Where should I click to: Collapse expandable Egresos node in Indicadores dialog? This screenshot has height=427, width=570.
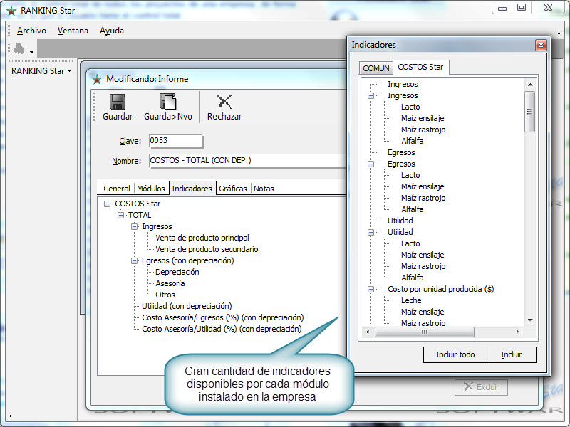pos(370,164)
